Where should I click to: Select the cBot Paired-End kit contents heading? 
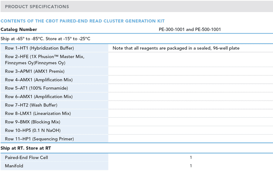click(x=83, y=21)
